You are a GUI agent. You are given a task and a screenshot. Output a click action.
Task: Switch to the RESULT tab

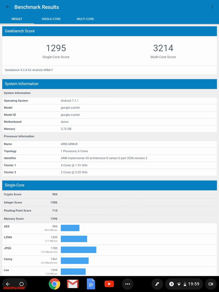(x=17, y=19)
